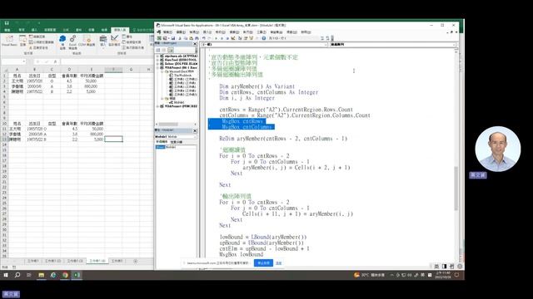Select Module1 in Project tree
Screen dimensions: 533x299
point(177,102)
